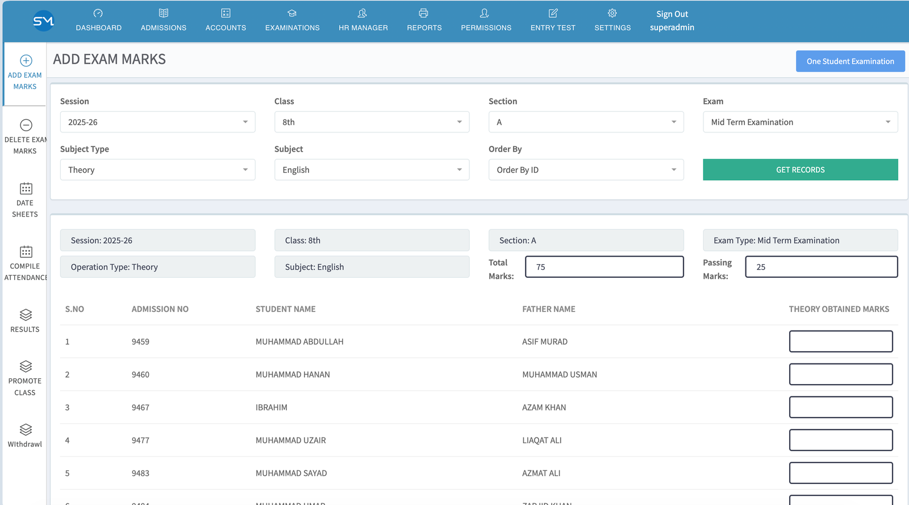Screen dimensions: 909x505
Task: Click the Results layers icon
Action: (x=26, y=315)
